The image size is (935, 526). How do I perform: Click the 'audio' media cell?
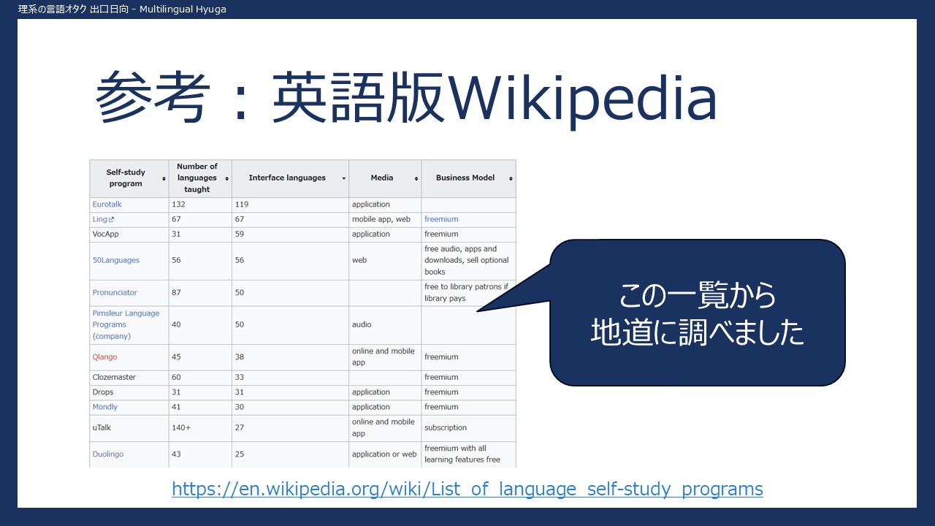[385, 324]
